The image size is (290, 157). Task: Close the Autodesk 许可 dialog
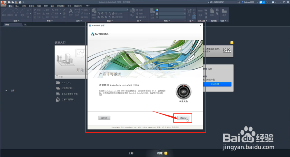[200, 25]
